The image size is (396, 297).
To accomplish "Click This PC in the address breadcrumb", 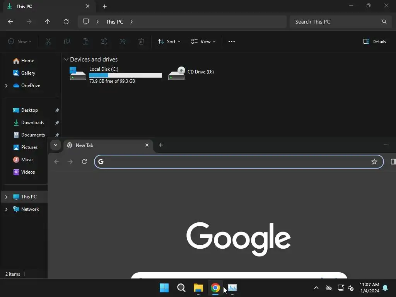I will (x=114, y=22).
